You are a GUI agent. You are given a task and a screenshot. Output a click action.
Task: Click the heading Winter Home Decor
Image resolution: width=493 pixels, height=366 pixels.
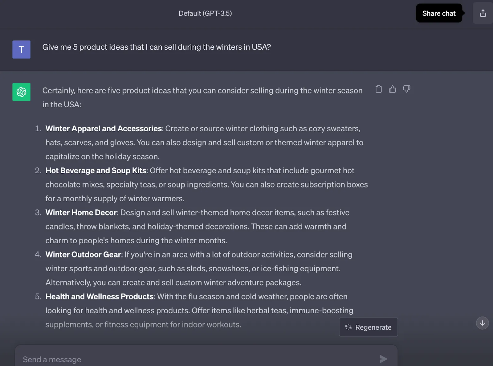click(x=81, y=212)
